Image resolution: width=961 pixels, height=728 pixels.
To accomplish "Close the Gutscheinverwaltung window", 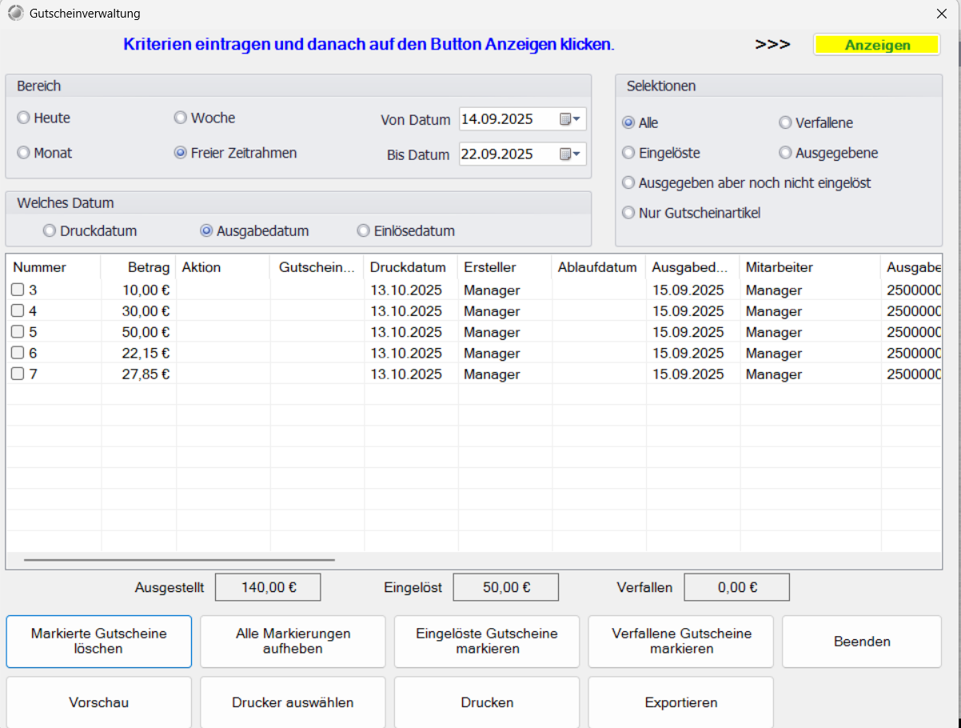I will point(941,14).
